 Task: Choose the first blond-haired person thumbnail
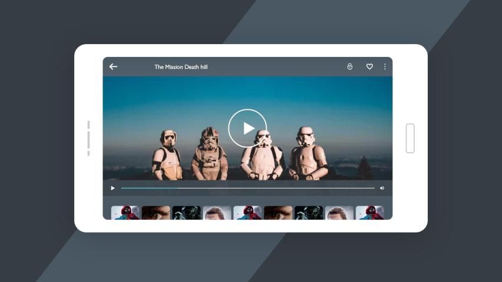217,213
